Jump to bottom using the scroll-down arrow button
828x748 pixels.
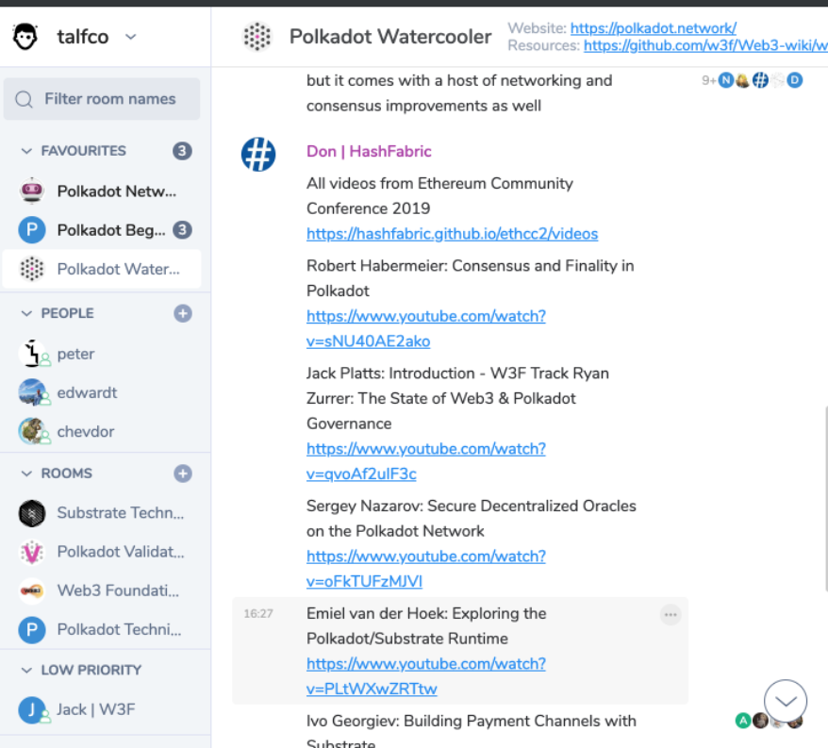785,701
